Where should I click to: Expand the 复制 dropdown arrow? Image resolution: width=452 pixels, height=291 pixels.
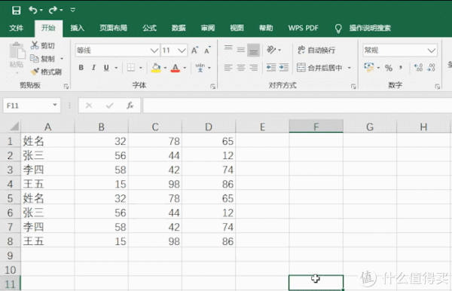pos(62,59)
